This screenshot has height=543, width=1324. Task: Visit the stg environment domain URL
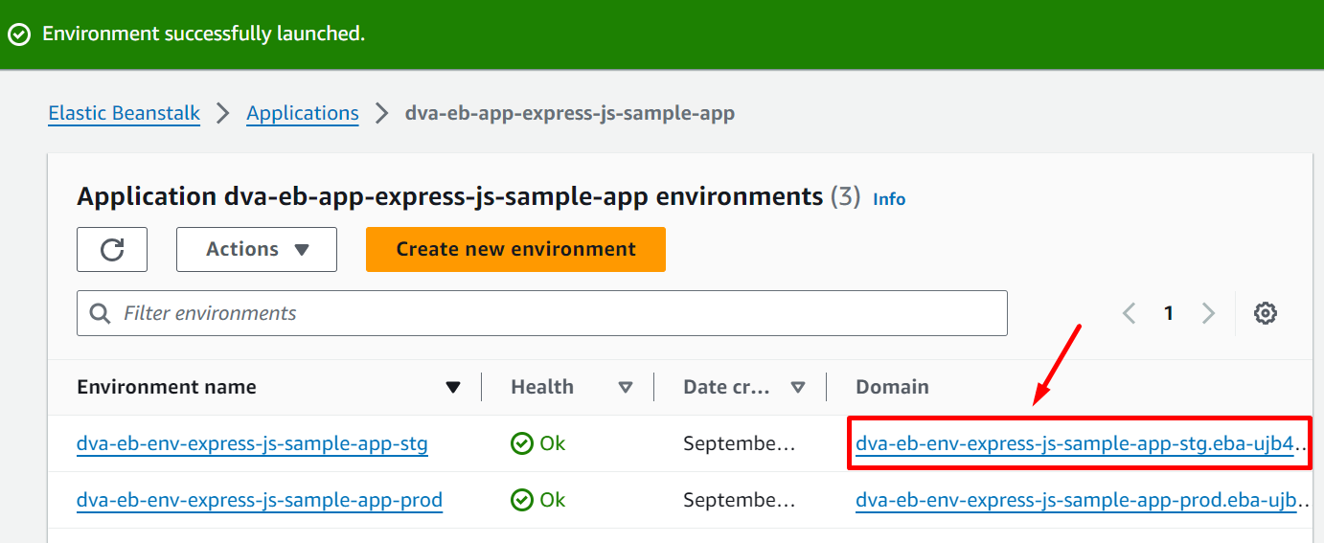click(1079, 444)
